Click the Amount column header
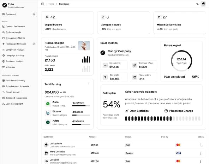 92,137
